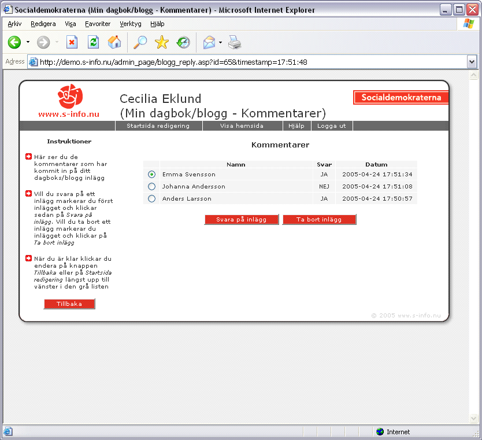The height and width of the screenshot is (440, 482).
Task: Click the grey Forward arrow button
Action: [43, 42]
